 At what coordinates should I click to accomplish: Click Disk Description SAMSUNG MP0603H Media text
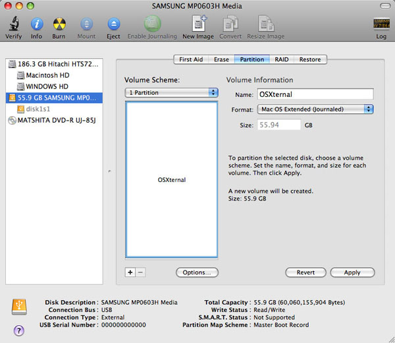[x=140, y=302]
